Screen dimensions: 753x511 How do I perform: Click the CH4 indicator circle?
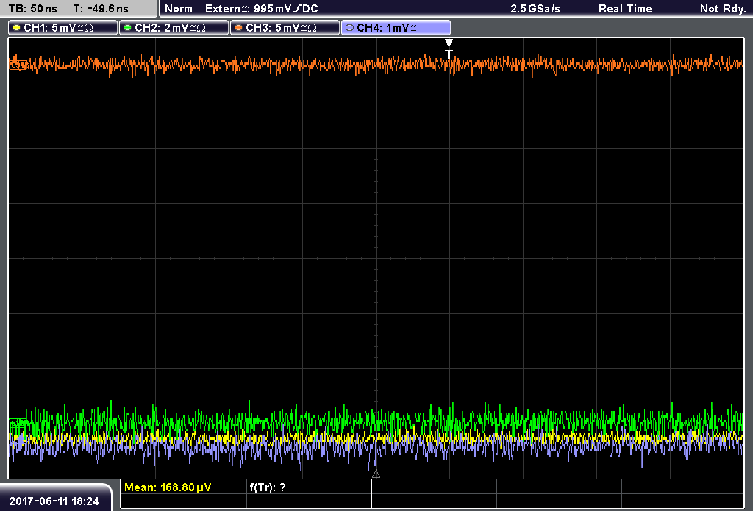(349, 28)
